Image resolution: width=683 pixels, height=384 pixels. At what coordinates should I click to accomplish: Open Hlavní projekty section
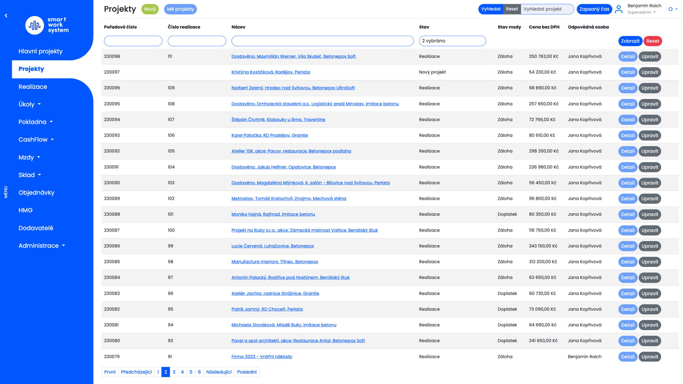41,51
